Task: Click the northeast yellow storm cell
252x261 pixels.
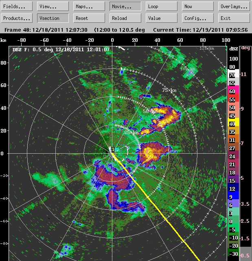Action: click(164, 117)
